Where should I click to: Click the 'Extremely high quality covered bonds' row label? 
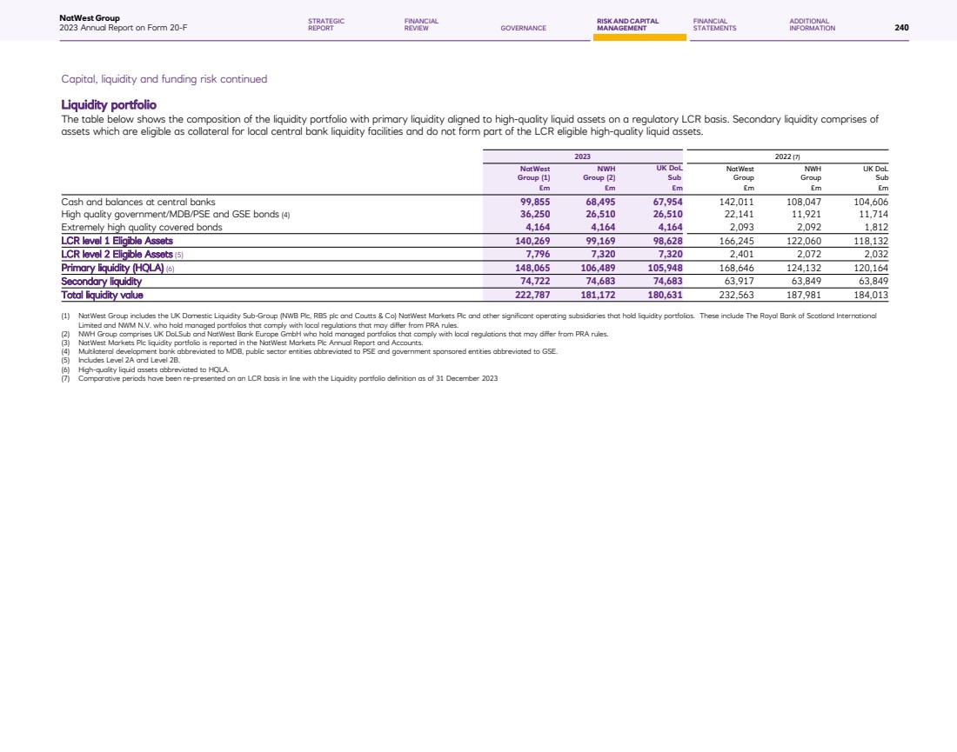click(142, 227)
